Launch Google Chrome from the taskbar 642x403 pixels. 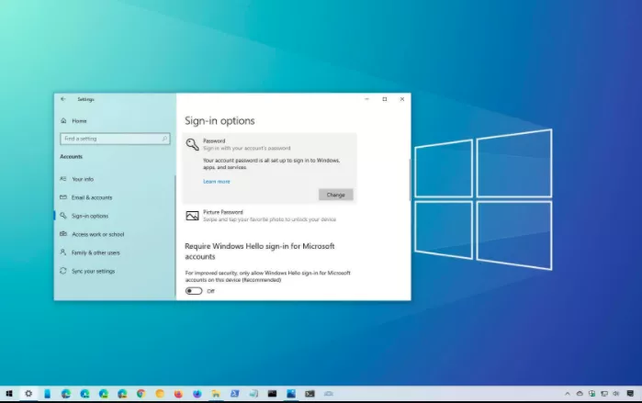coord(141,394)
